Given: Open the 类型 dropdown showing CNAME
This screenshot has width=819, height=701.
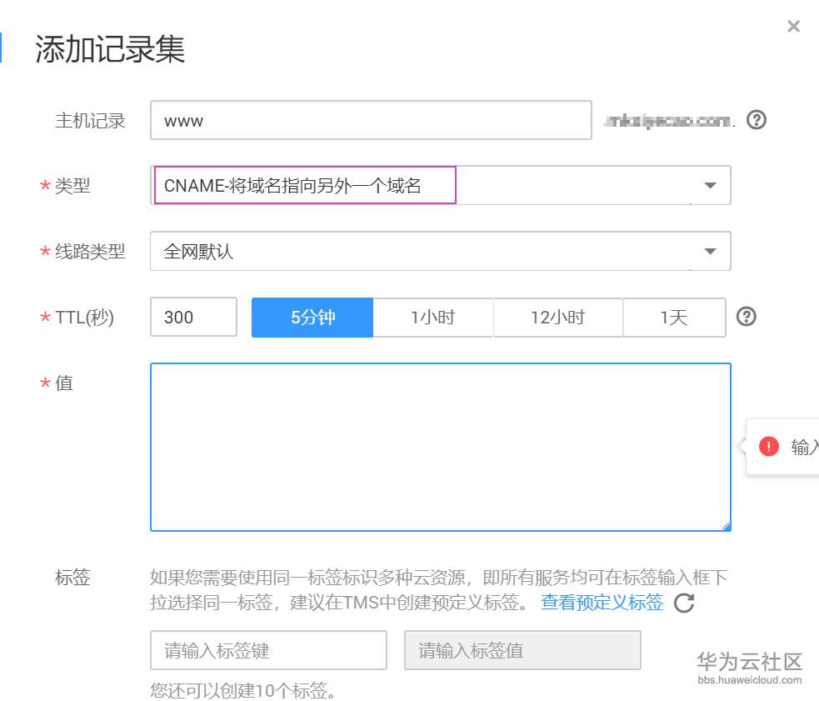Looking at the screenshot, I should coord(440,185).
